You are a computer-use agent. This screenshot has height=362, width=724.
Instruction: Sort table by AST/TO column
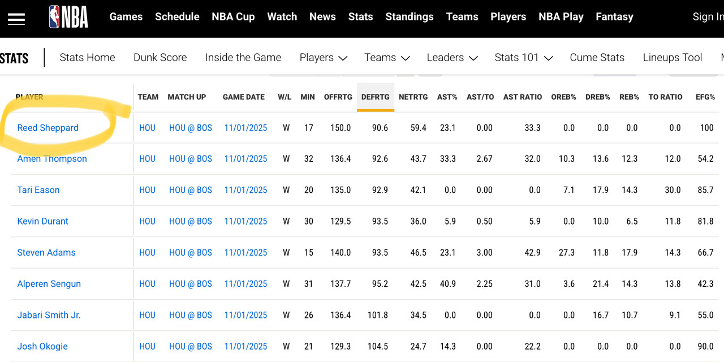click(x=480, y=97)
